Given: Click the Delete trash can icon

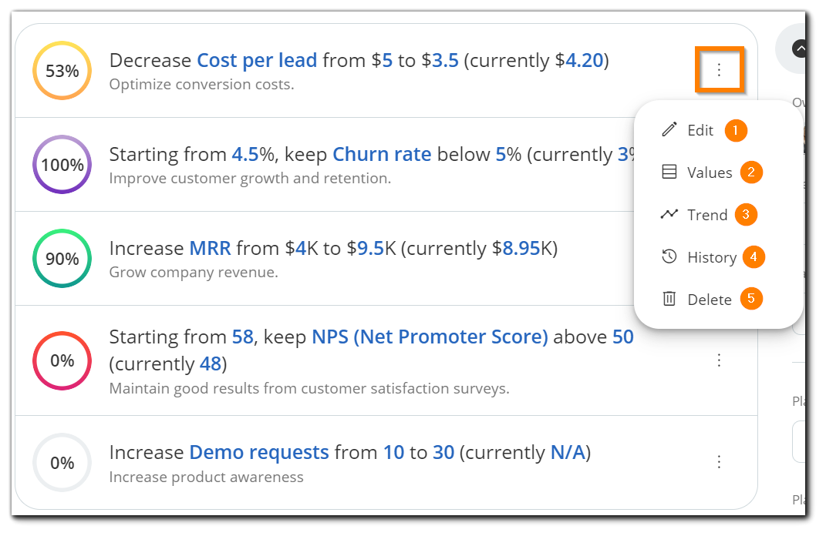Looking at the screenshot, I should [x=669, y=299].
